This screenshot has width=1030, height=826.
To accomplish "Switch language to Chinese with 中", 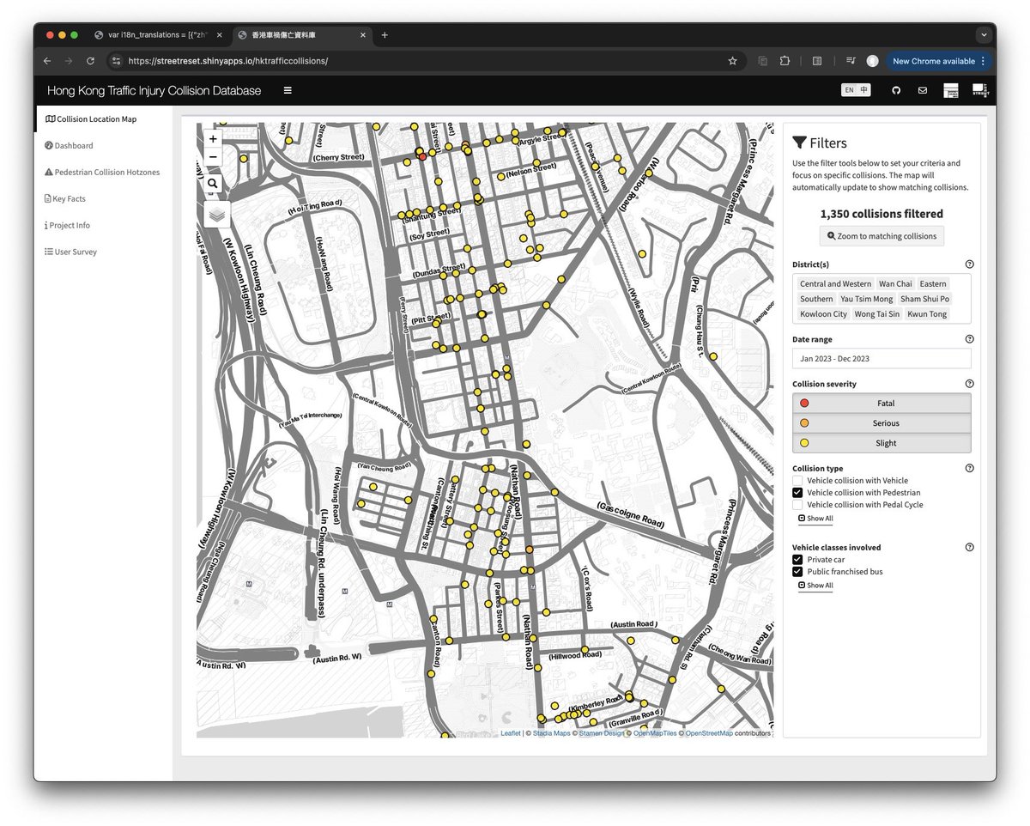I will 863,90.
